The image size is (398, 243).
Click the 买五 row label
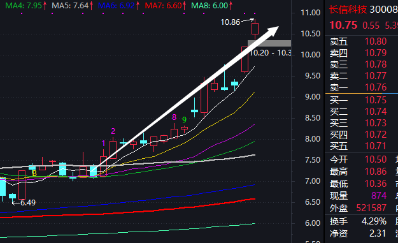(339, 146)
